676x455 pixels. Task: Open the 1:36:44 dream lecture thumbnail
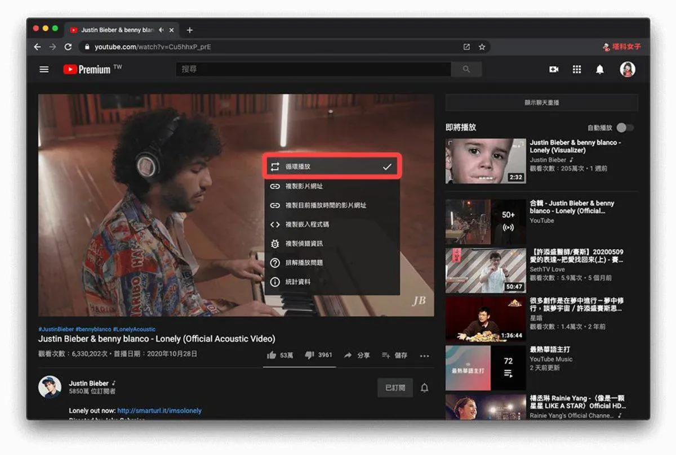pyautogui.click(x=486, y=319)
